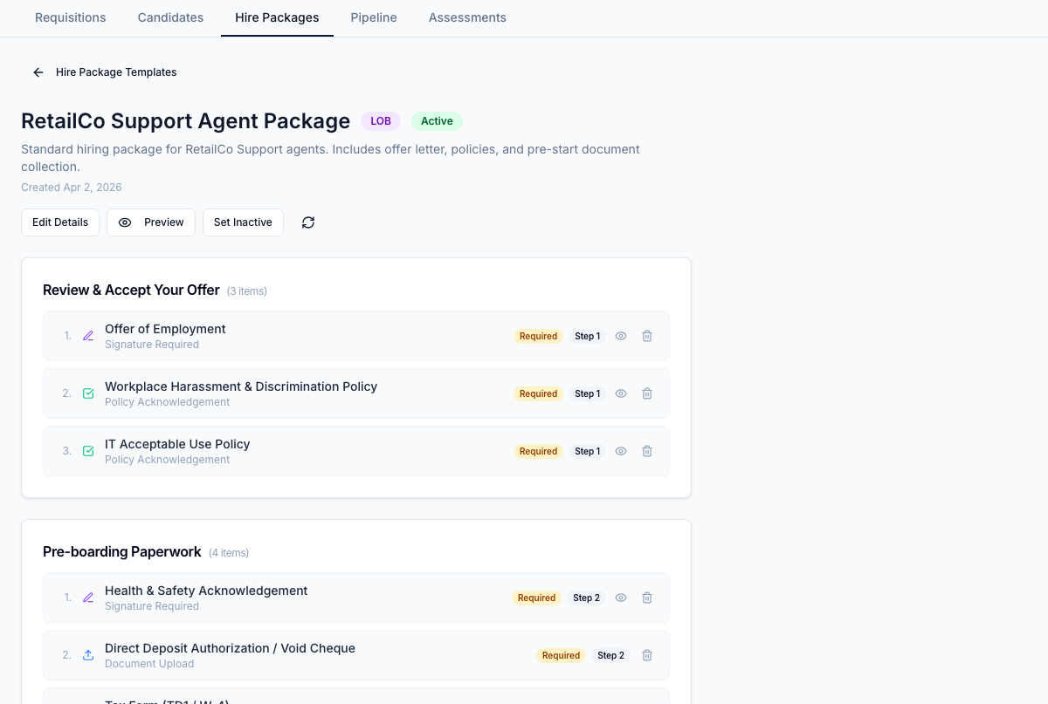
Task: Click the RetailCo Support Agent Package title
Action: (185, 121)
